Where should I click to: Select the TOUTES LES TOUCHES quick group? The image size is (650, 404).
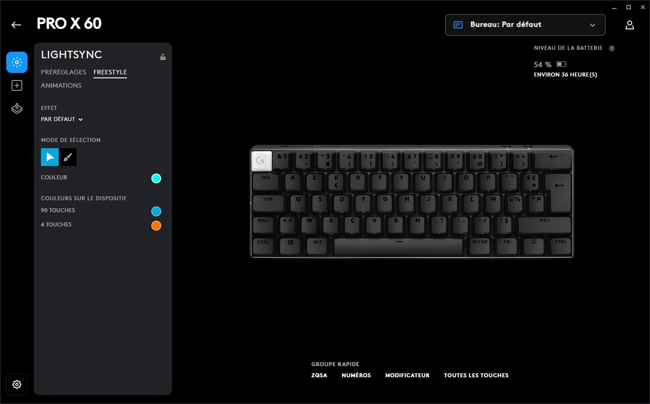476,376
